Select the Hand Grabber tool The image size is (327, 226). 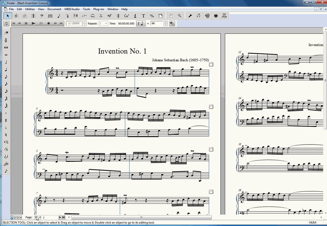click(171, 16)
